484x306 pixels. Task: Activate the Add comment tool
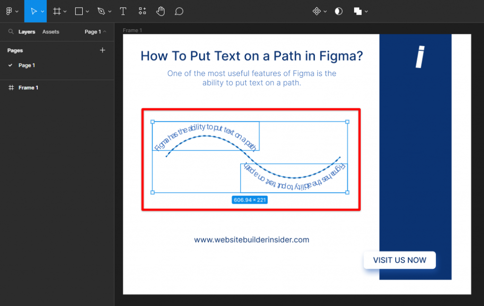pos(179,11)
